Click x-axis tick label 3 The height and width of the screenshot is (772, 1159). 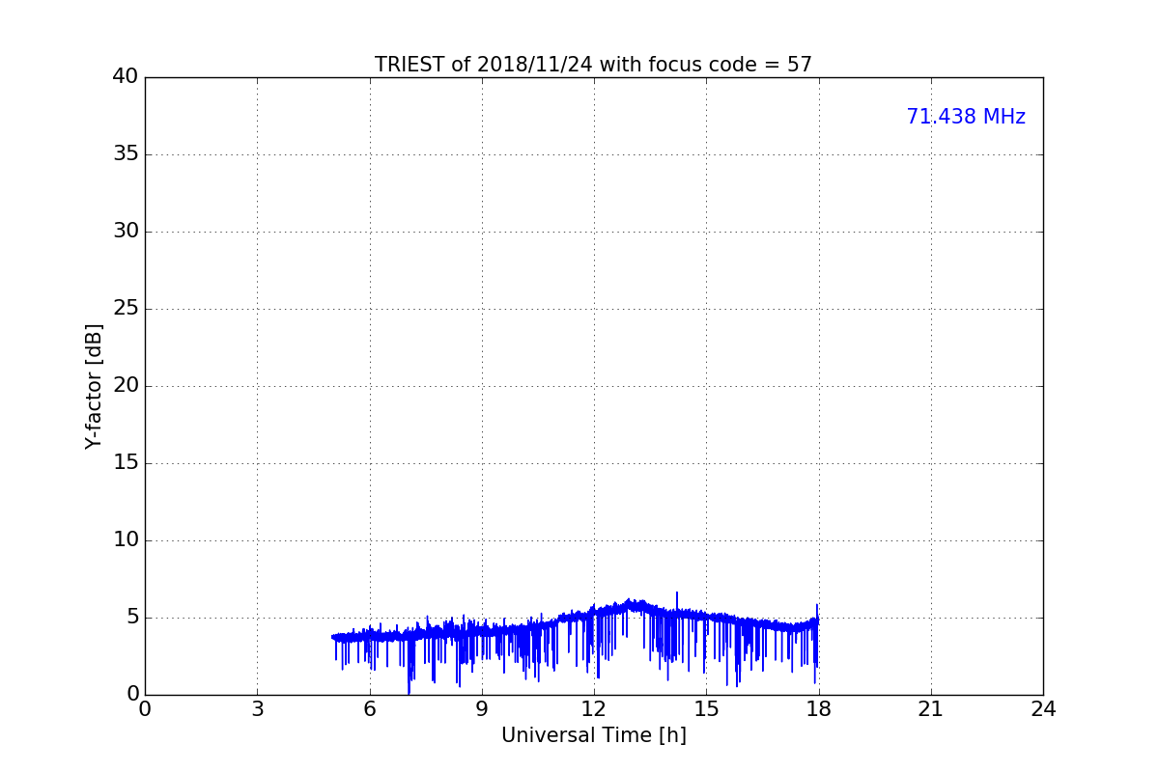tap(257, 709)
